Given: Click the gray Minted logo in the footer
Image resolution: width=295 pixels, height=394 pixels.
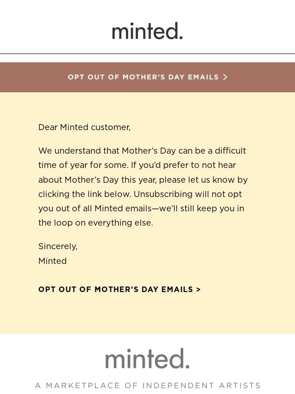Looking at the screenshot, I should coord(147,358).
